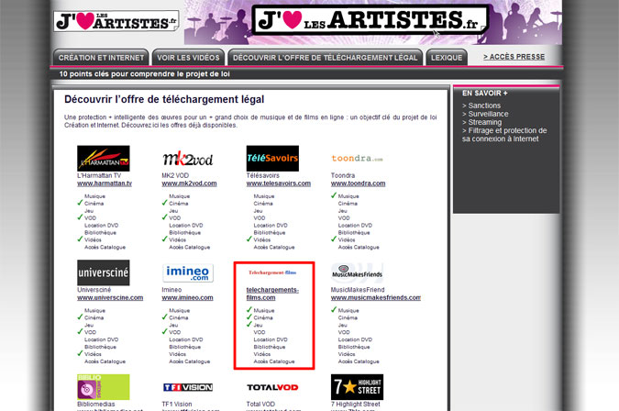Visit www.toondra.com link
Image resolution: width=619 pixels, height=411 pixels.
pos(358,183)
